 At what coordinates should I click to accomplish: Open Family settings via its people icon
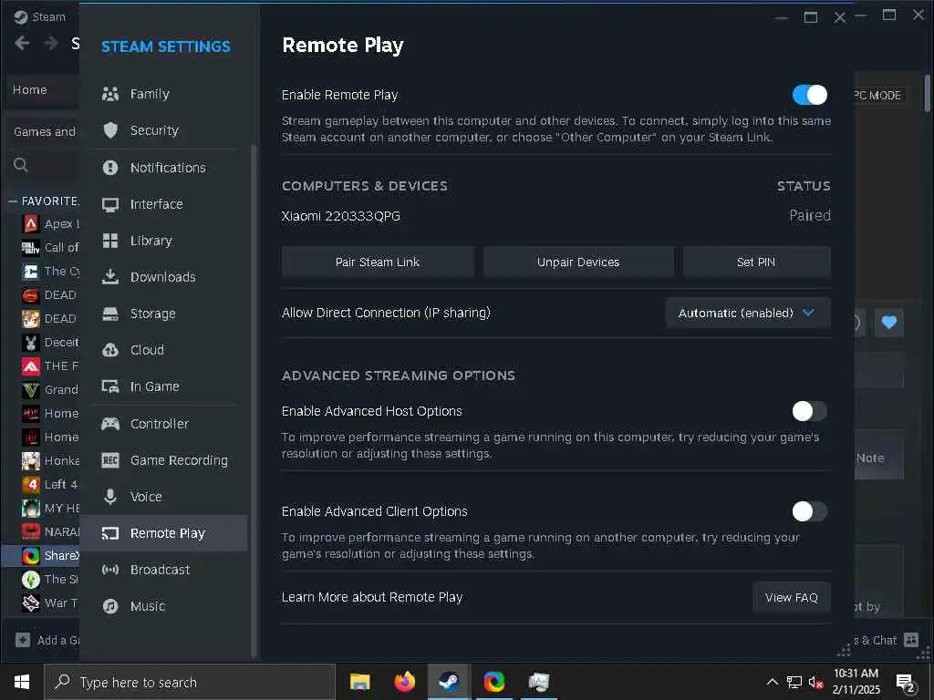tap(110, 94)
